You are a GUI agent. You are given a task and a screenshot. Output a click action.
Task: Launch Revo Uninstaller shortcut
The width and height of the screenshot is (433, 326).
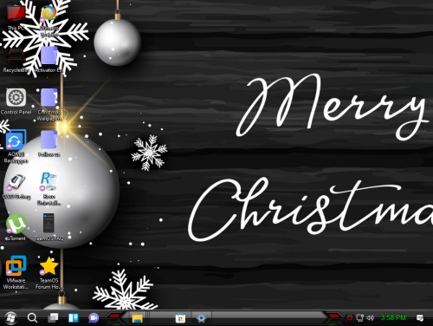tap(49, 188)
